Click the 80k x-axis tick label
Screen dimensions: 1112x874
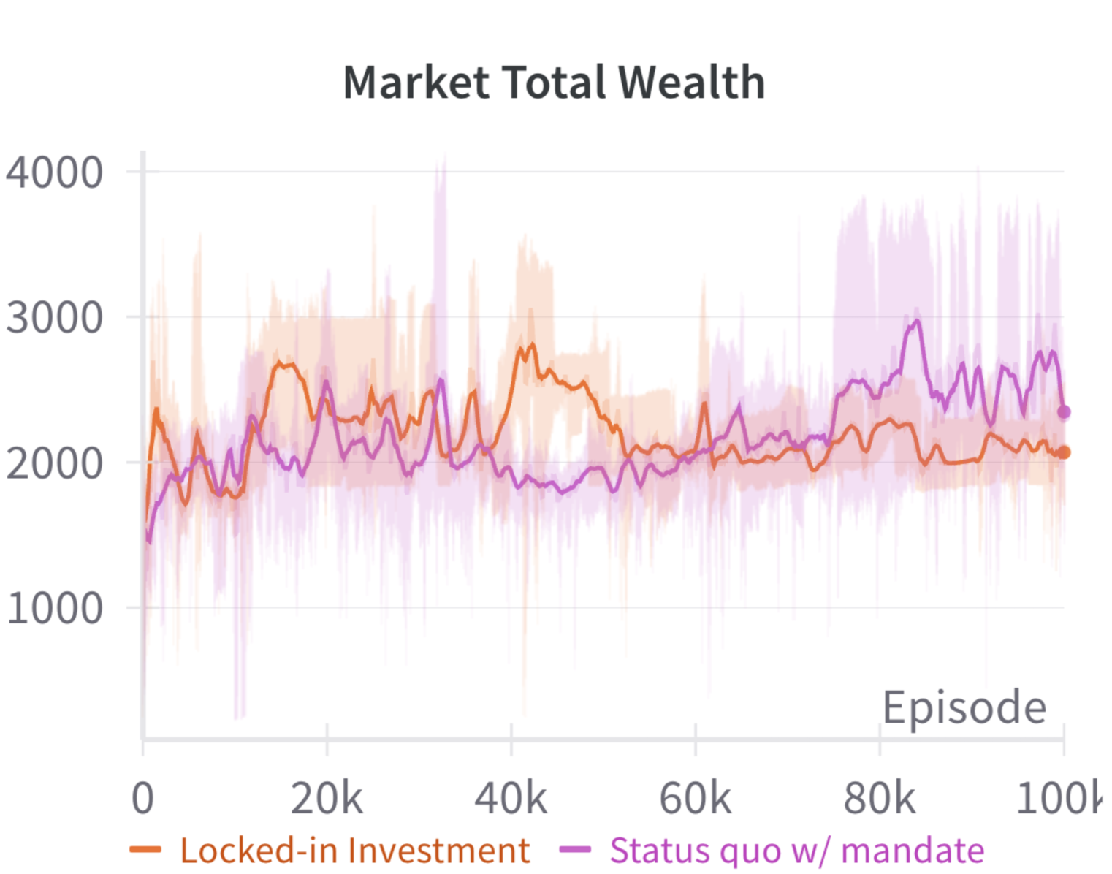[x=879, y=798]
